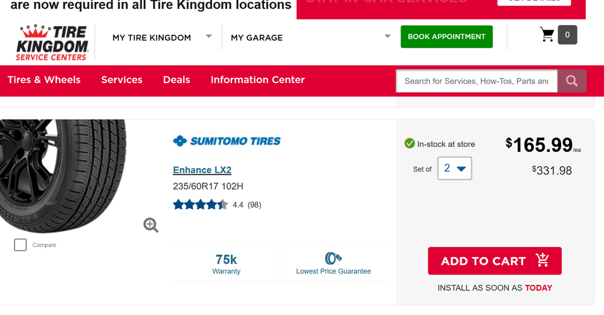Click the Book Appointment button
The height and width of the screenshot is (315, 604).
pyautogui.click(x=446, y=37)
